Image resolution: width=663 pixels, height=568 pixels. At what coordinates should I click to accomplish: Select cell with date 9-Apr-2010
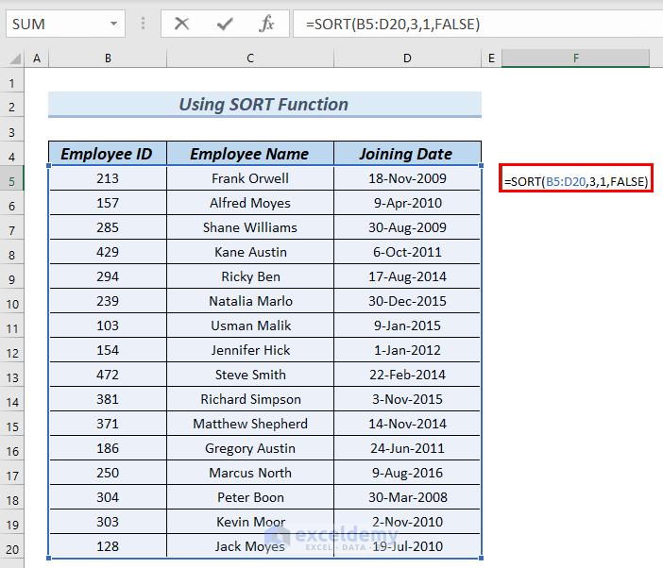pyautogui.click(x=407, y=203)
